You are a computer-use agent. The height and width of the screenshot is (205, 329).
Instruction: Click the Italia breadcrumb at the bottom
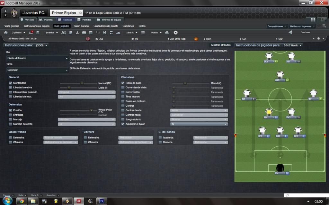[x=21, y=195]
